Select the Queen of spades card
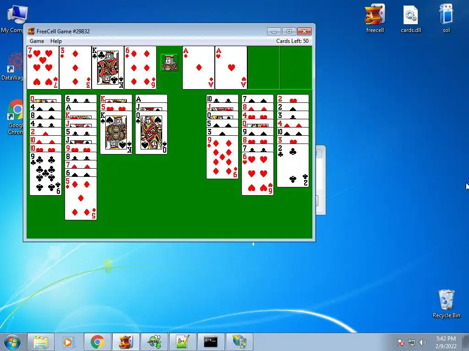Viewport: 469px width, 351px height. click(151, 133)
